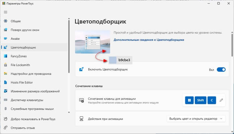Open Служебные программы мыши page
This screenshot has width=234, height=134.
point(32,109)
